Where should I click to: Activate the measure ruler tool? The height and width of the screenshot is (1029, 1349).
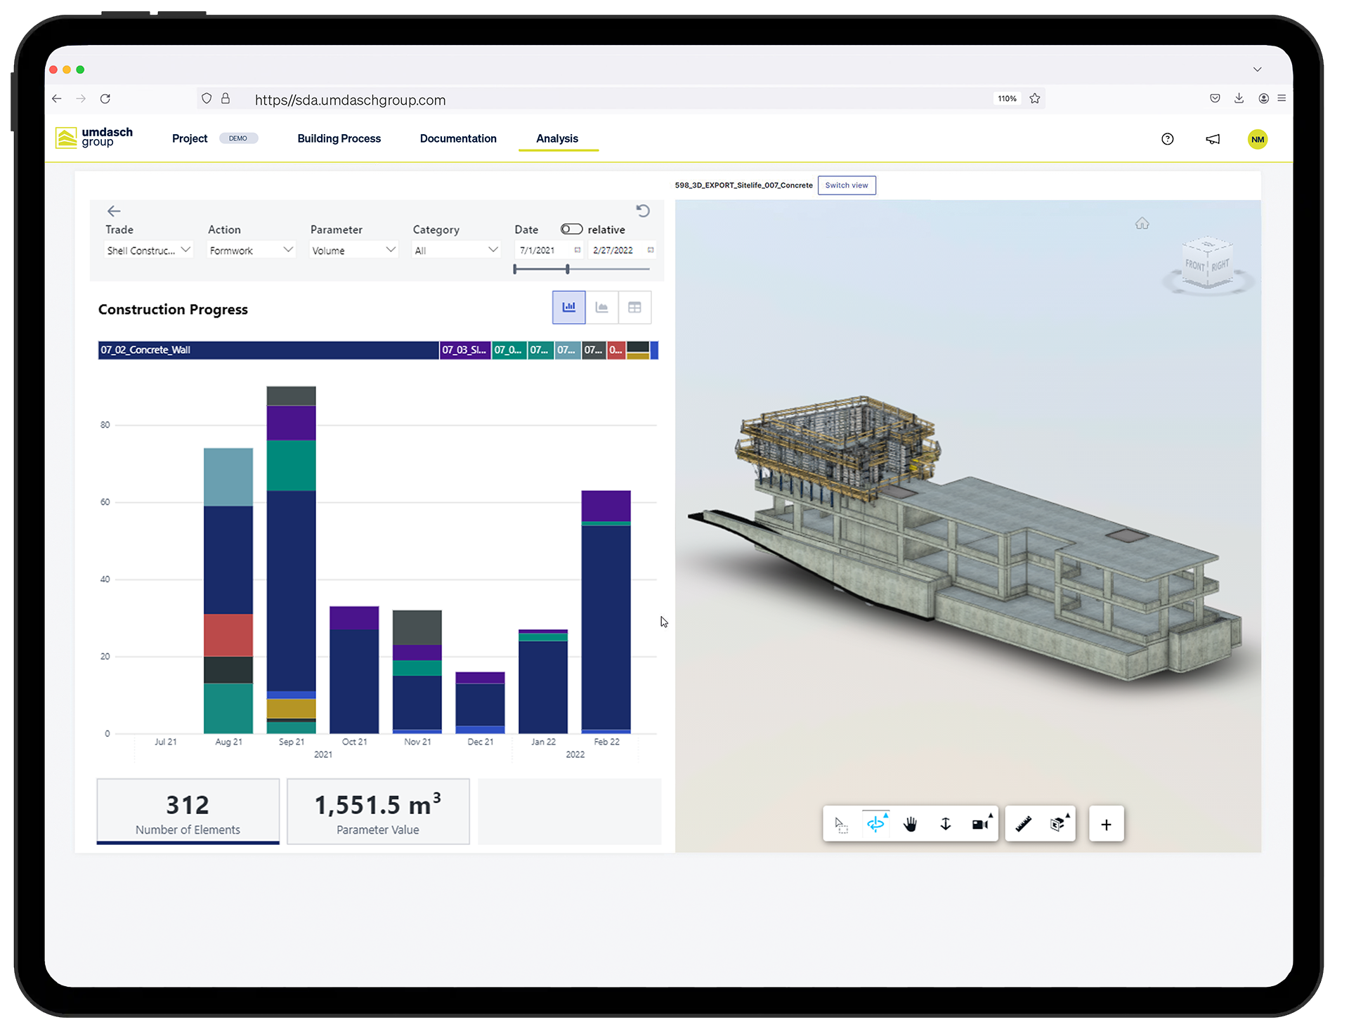(1023, 823)
